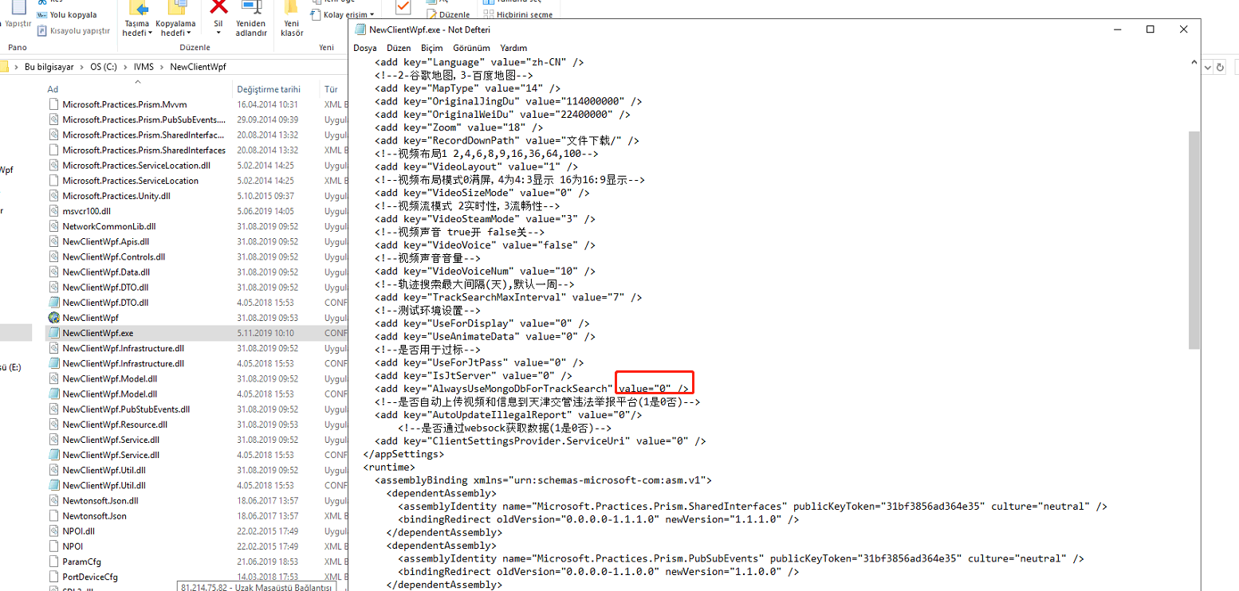This screenshot has width=1239, height=591.
Task: Select the file NewClientWpf.PubStubEvents.dll
Action: [x=126, y=409]
